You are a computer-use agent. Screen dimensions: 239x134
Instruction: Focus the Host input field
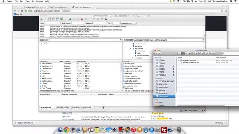pos(53,23)
